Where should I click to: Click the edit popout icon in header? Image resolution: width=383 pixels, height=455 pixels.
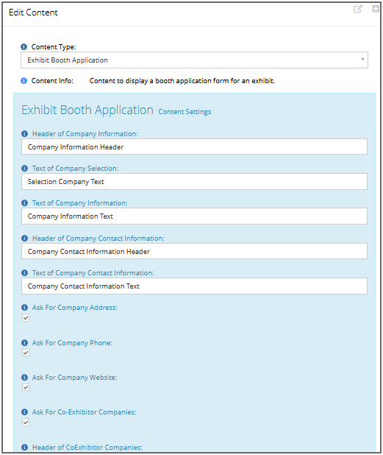tap(358, 9)
